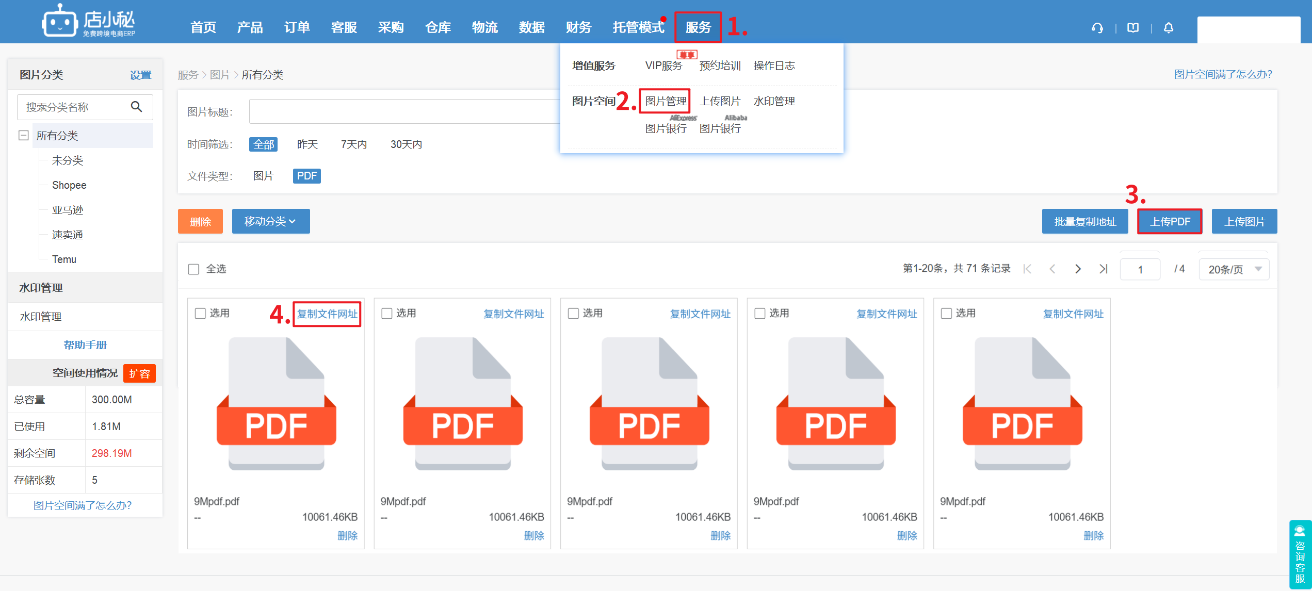Check the 全选 select-all checkbox
The image size is (1312, 591).
pyautogui.click(x=193, y=269)
